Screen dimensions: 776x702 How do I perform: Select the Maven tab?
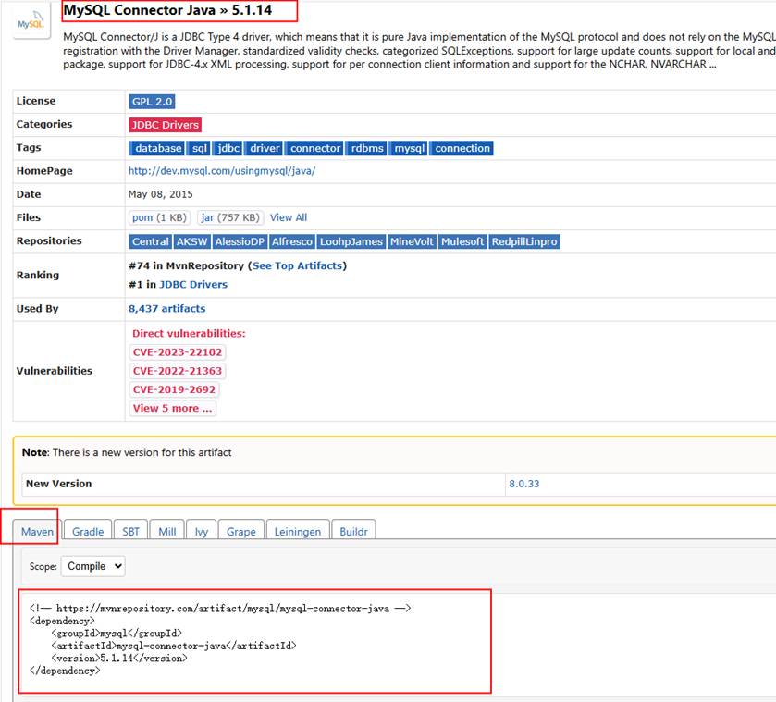point(37,531)
